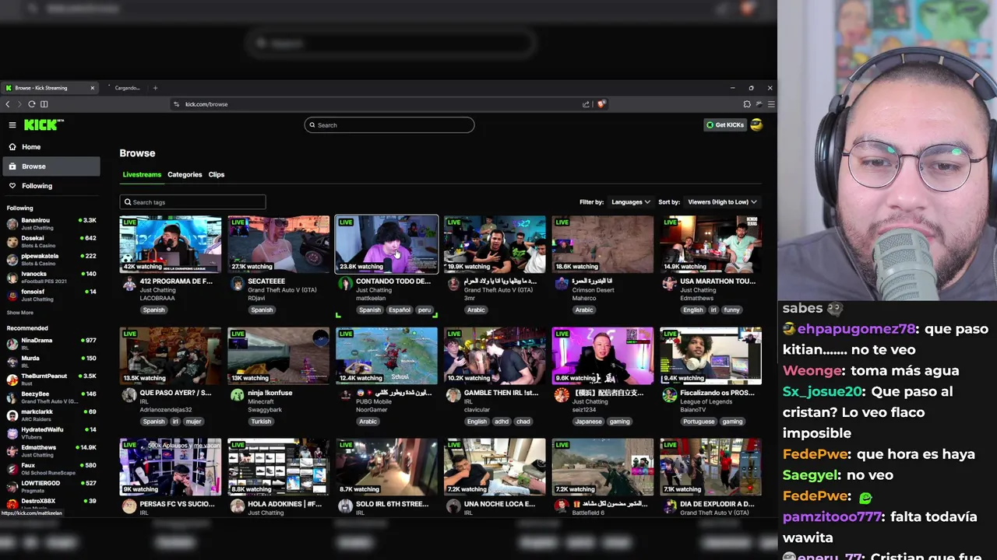The height and width of the screenshot is (560, 997).
Task: Click the share icon in address bar
Action: 586,104
